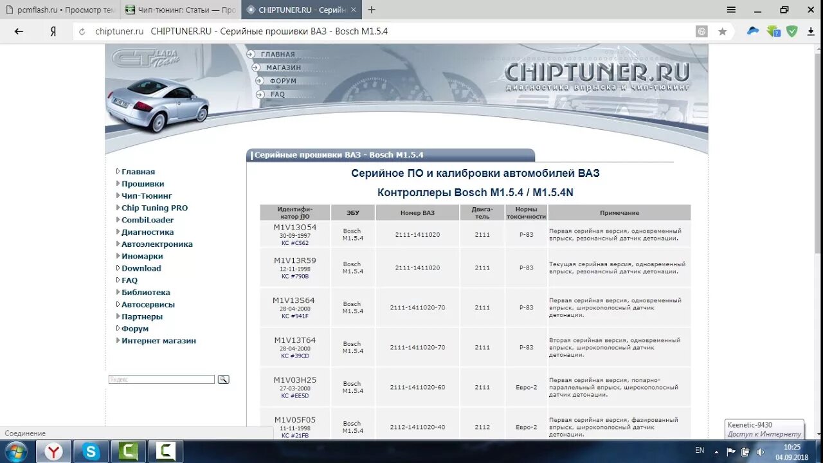Go back with the browser back arrow

tap(19, 32)
